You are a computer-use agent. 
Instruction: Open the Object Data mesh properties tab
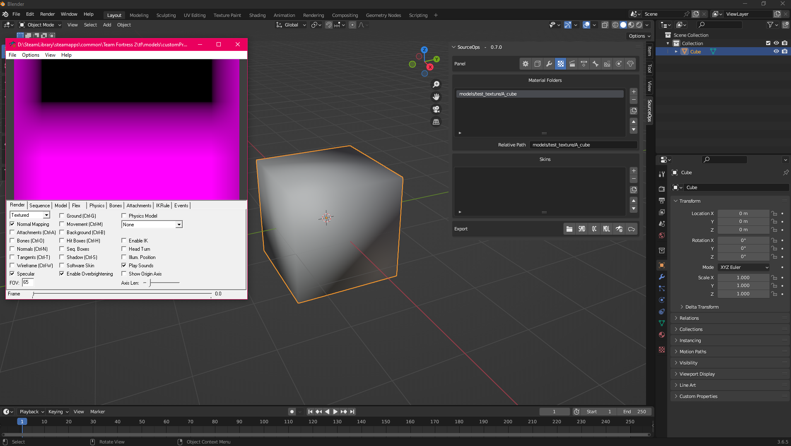pos(662,323)
